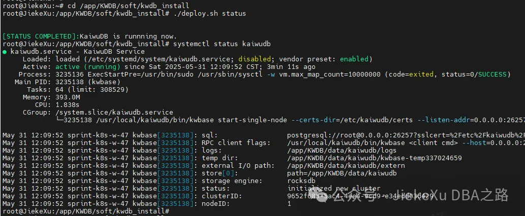Click the './deploy.sh status' command
The height and width of the screenshot is (216, 525).
[x=210, y=14]
